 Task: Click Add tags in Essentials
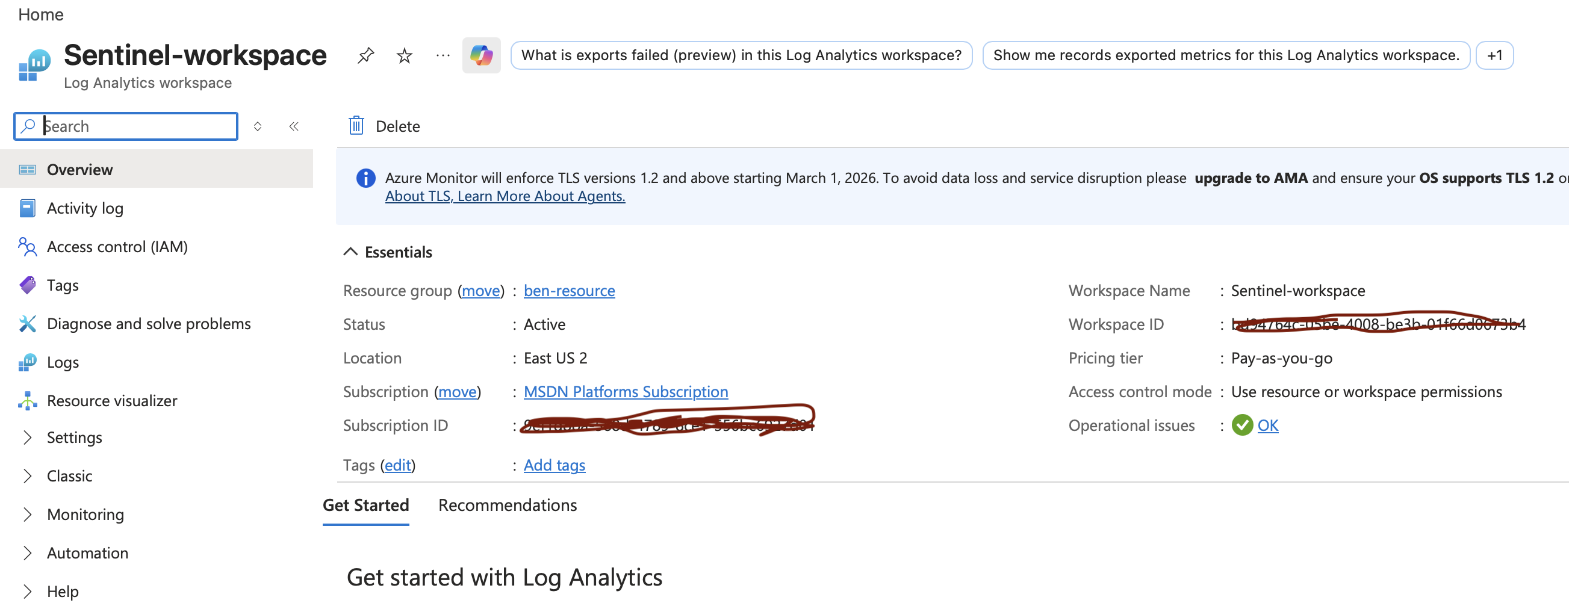(554, 465)
